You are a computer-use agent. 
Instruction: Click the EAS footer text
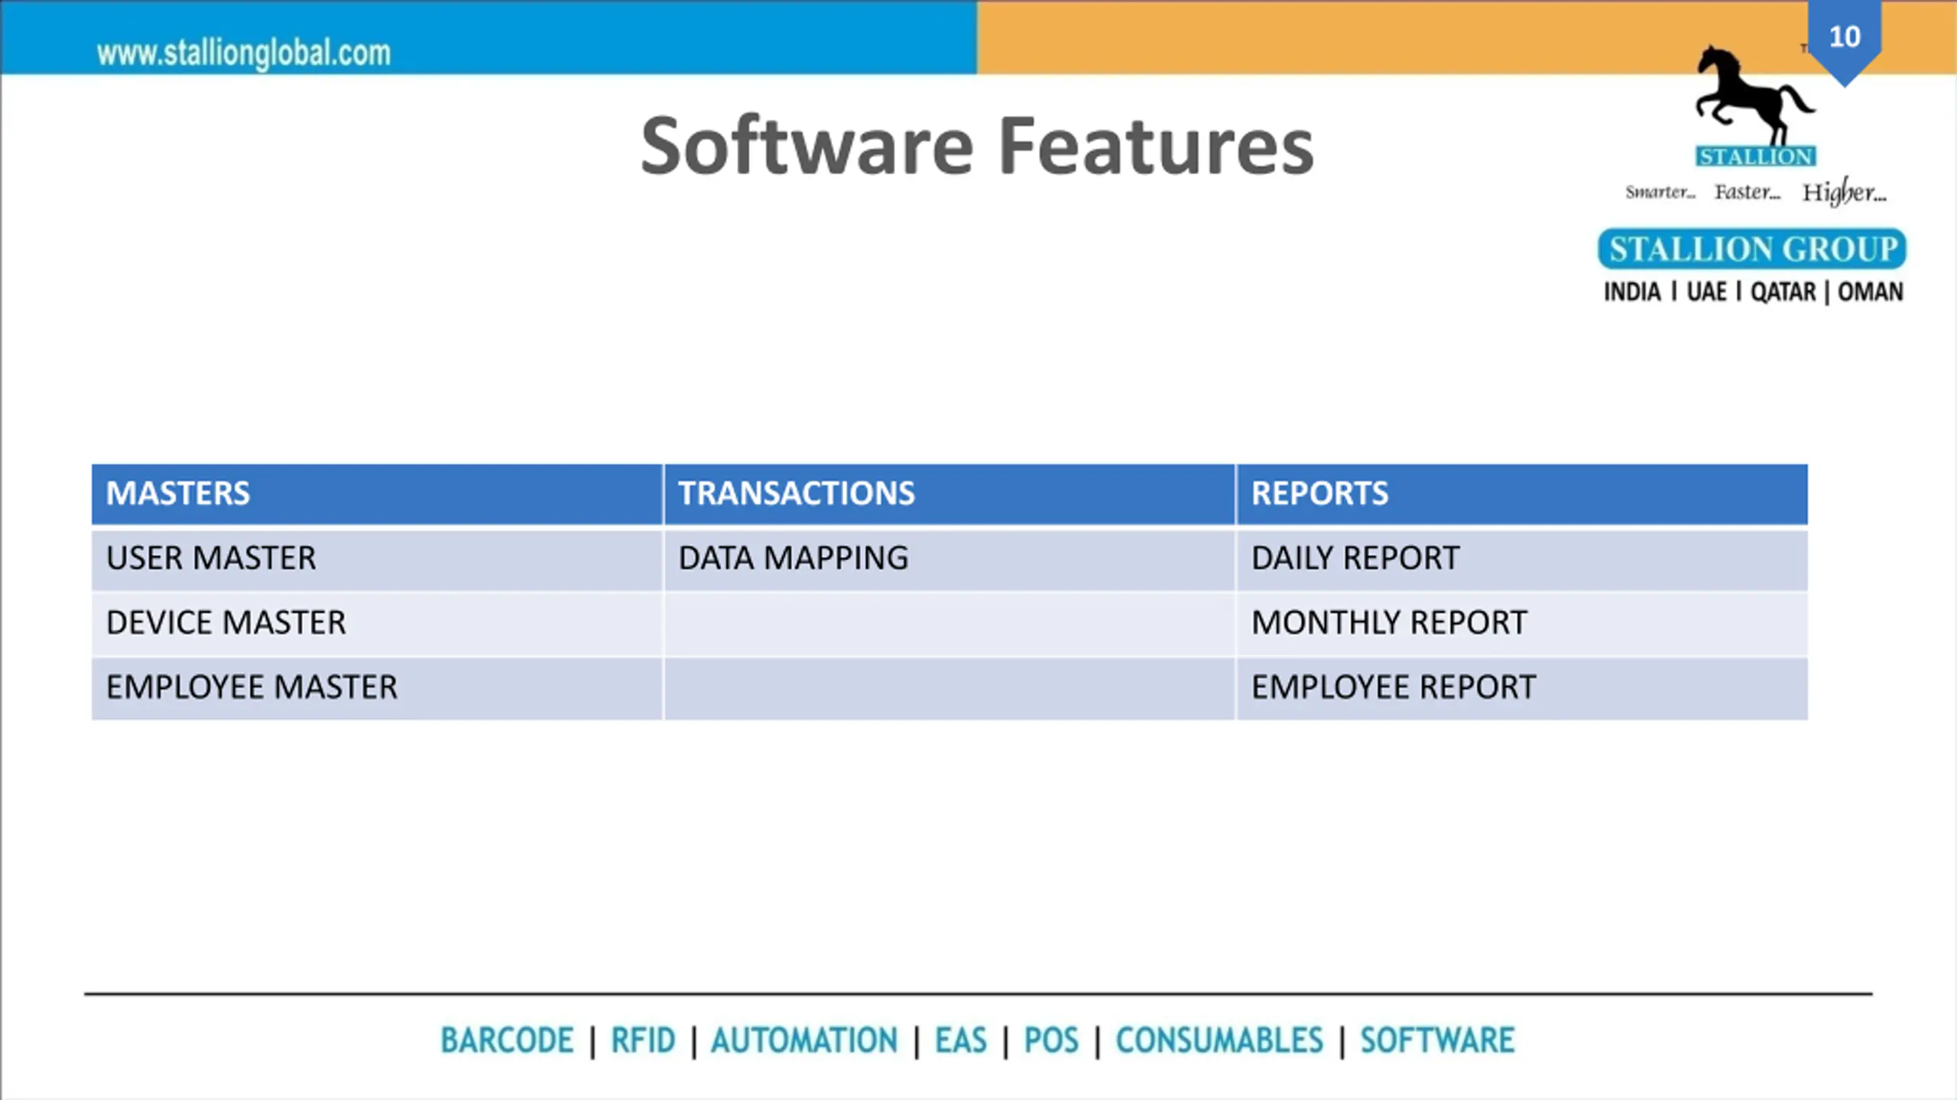tap(961, 1040)
